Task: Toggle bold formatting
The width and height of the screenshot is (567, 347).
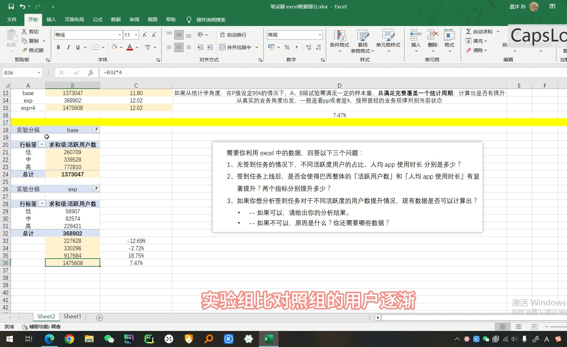Action: (58, 47)
